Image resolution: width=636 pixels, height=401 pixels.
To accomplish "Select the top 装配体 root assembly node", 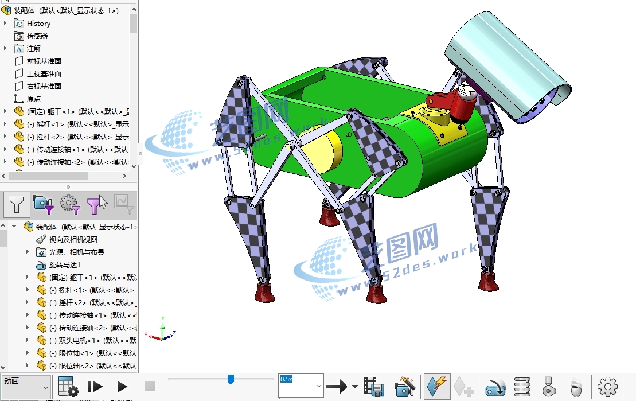I will tap(66, 10).
